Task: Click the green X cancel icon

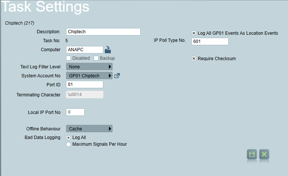Action: coord(264,154)
